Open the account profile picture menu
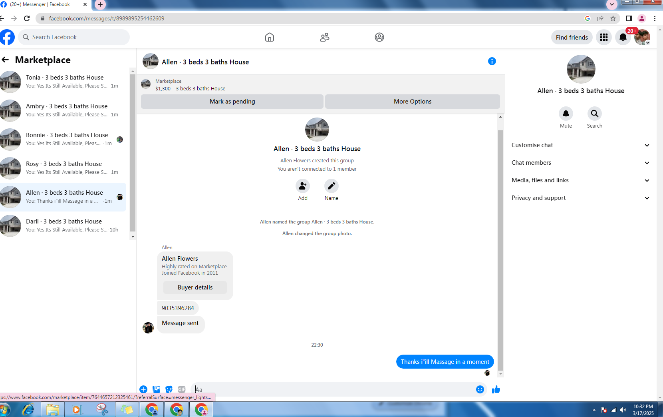663x417 pixels. pos(642,37)
